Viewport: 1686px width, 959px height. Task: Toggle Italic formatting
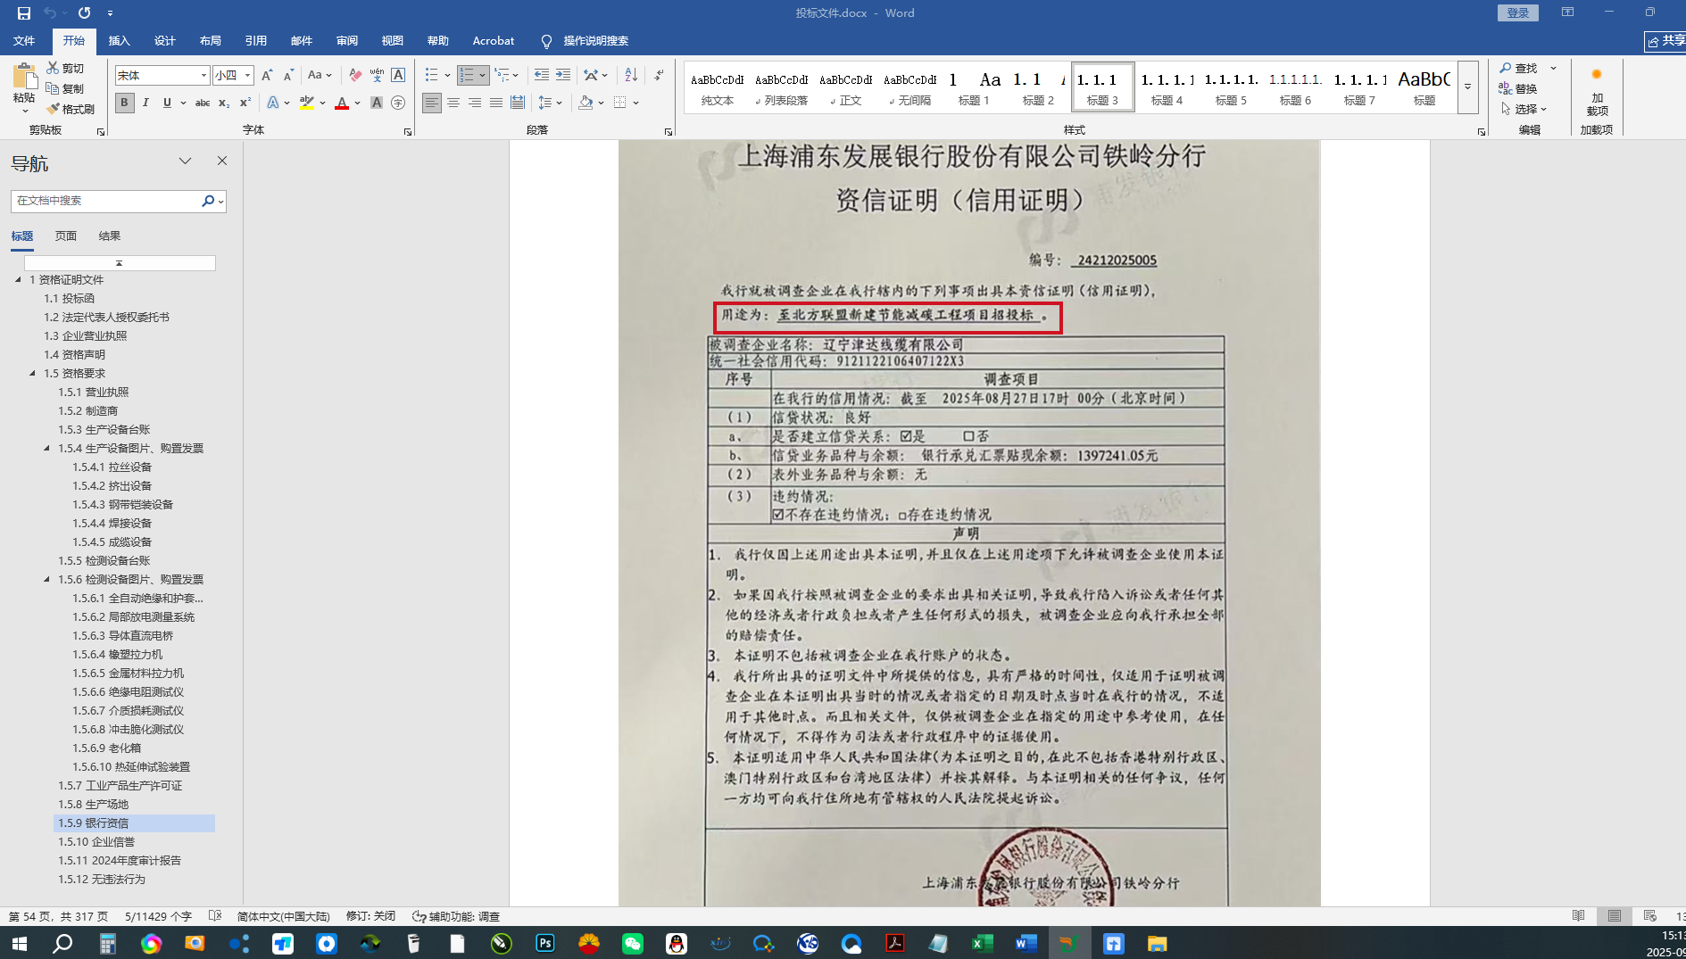(145, 103)
